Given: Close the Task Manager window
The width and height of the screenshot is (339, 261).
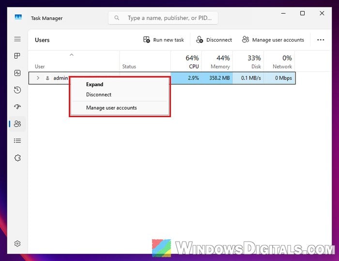Looking at the screenshot, I should click(x=322, y=13).
